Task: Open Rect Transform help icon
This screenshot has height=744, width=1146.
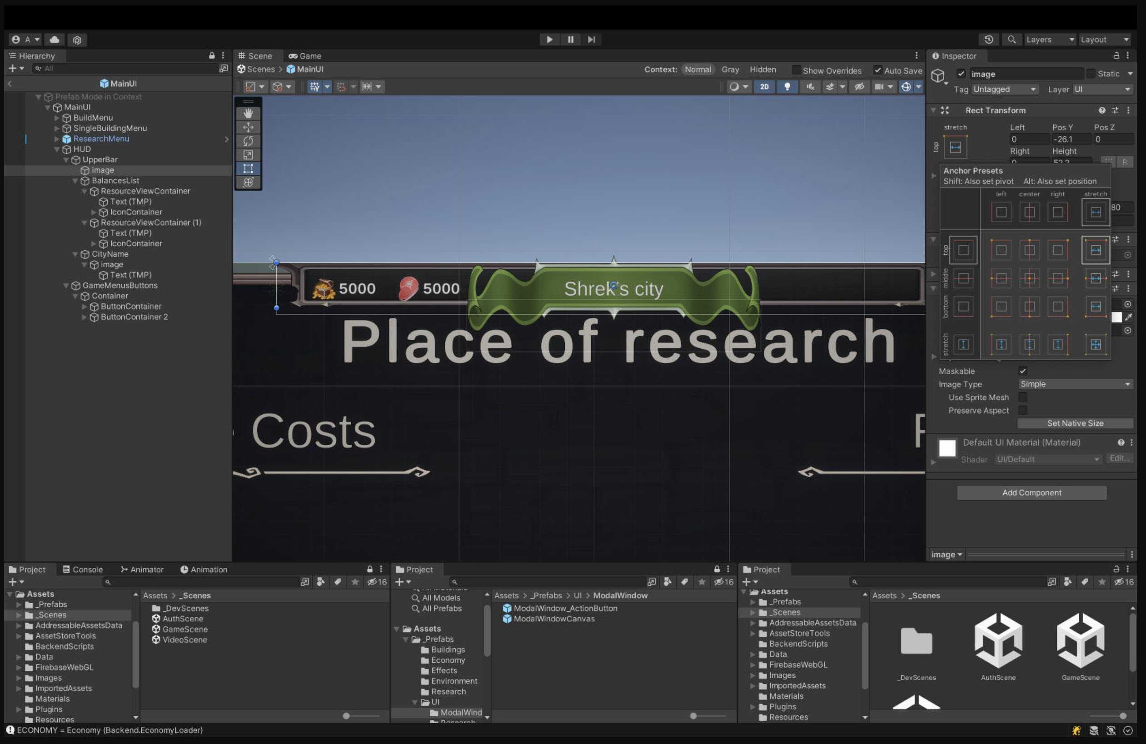Action: pos(1102,111)
